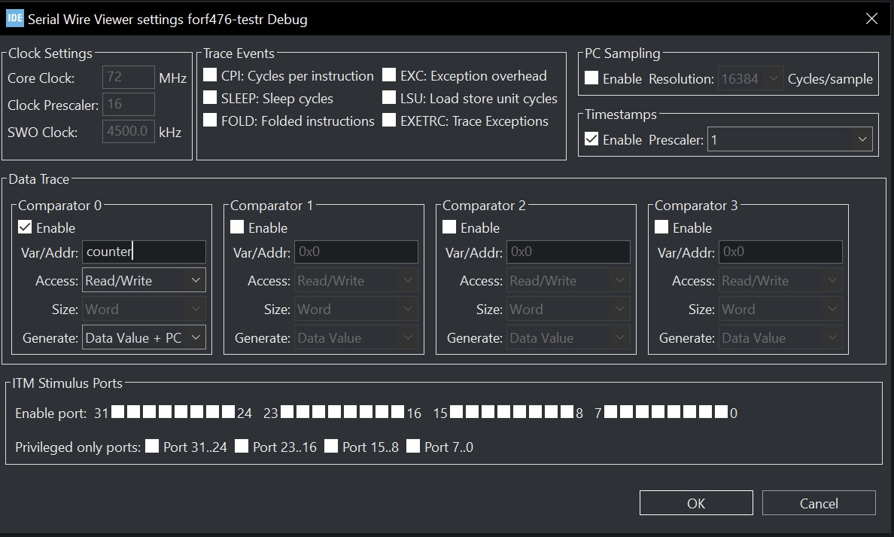Uncheck the Timestamps Enable checkbox

point(591,139)
